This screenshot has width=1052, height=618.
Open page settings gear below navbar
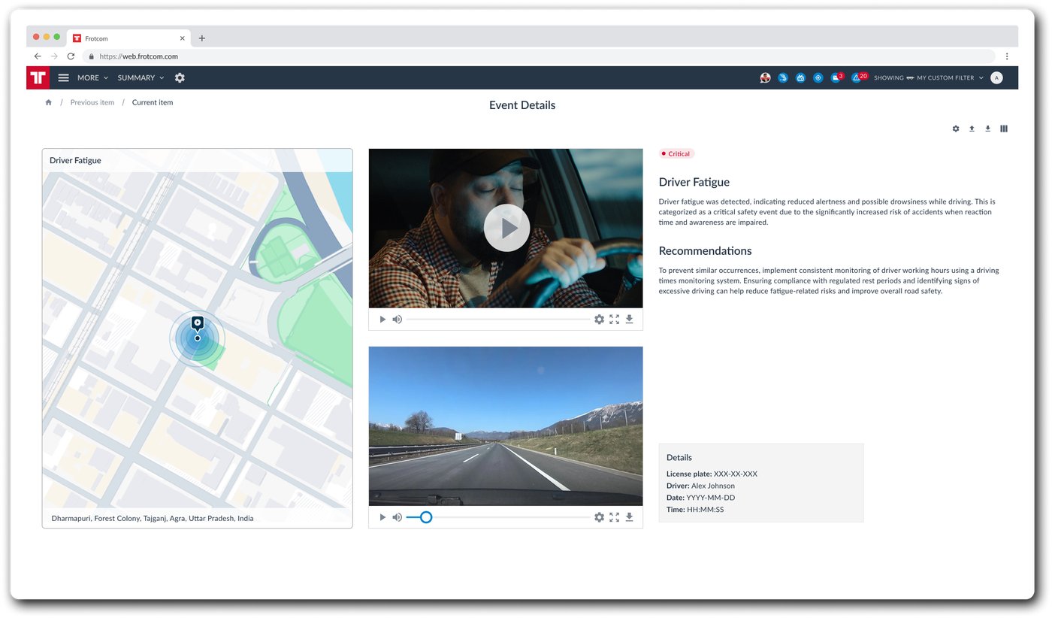(956, 129)
